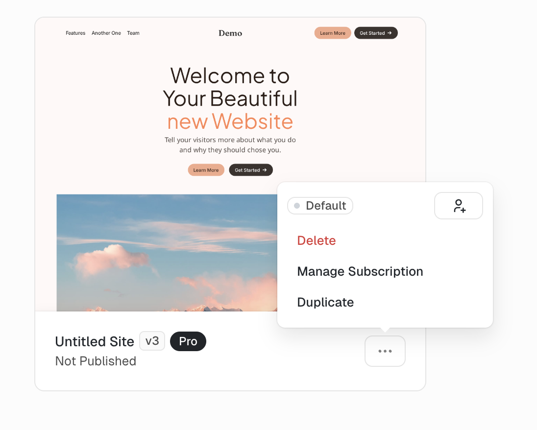Click the add collaborator person-plus icon
Image resolution: width=537 pixels, height=430 pixels.
(x=459, y=206)
